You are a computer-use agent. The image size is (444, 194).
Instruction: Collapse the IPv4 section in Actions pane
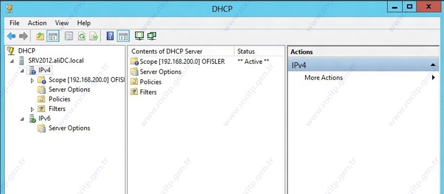click(433, 65)
